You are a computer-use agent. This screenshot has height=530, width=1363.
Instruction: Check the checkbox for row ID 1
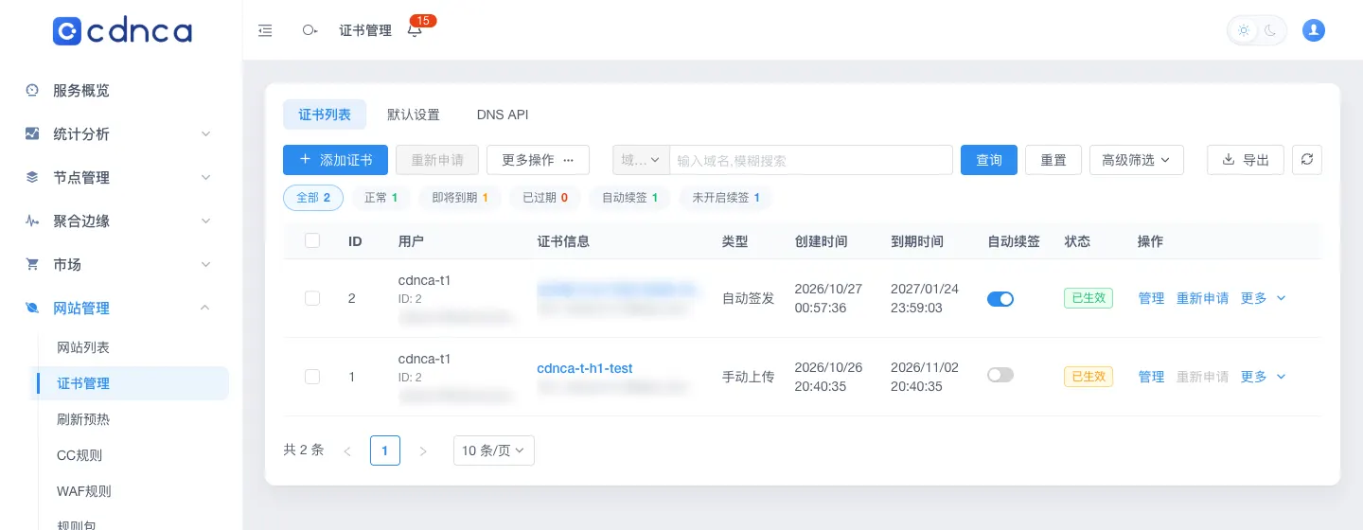312,377
